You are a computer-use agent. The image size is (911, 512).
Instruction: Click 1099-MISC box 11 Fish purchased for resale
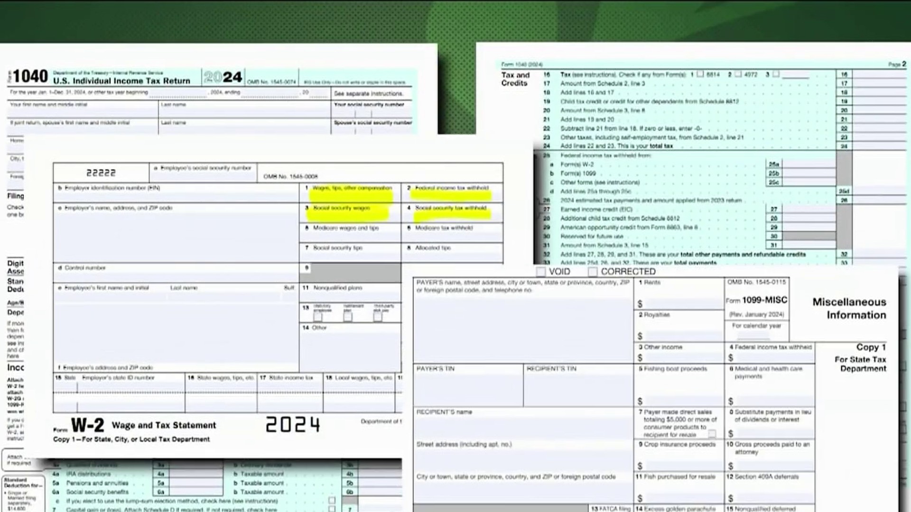pyautogui.click(x=679, y=488)
